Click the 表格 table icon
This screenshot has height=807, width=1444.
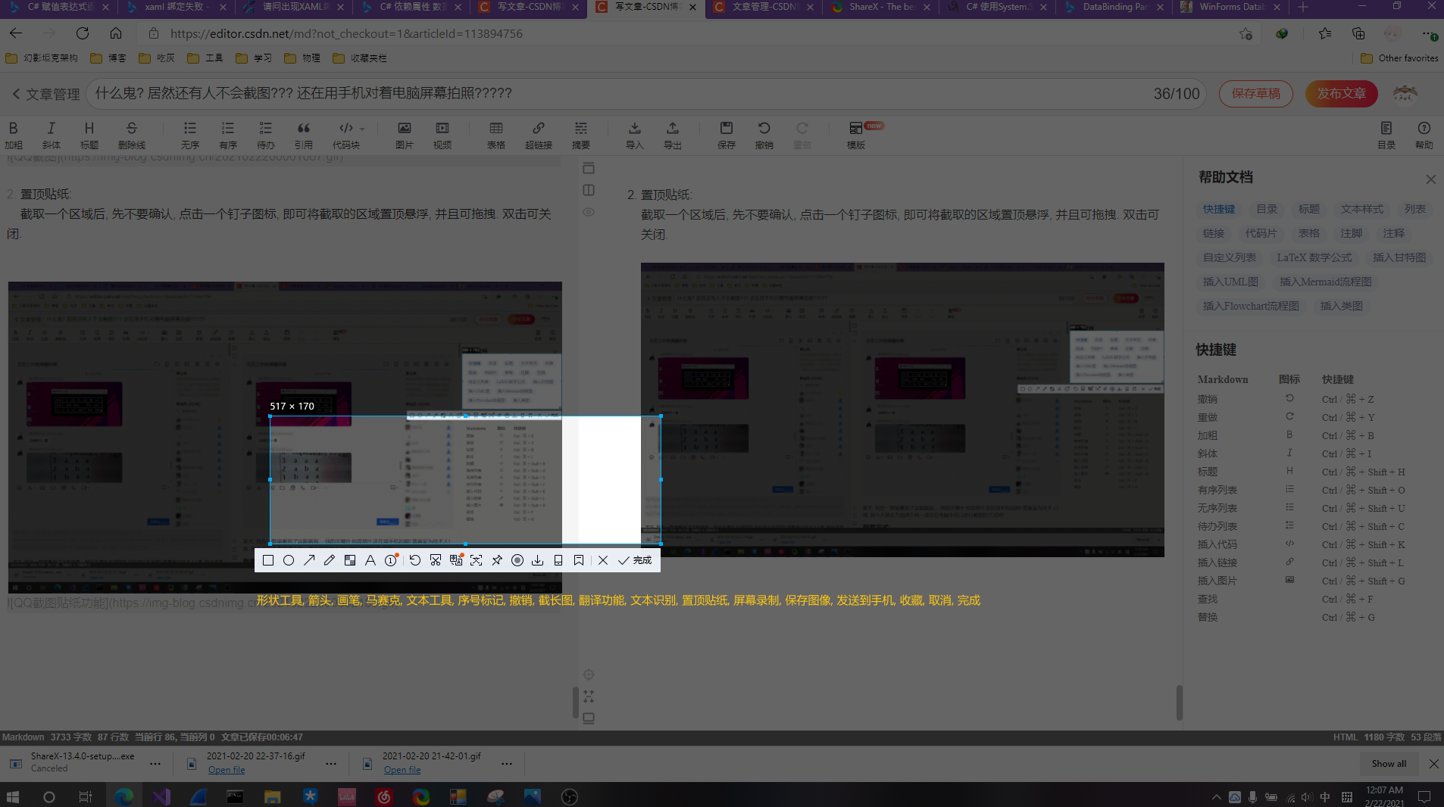point(496,135)
